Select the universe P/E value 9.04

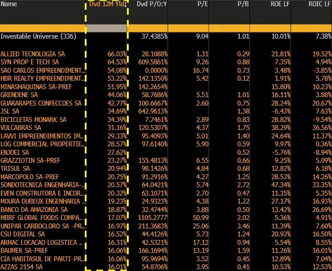pyautogui.click(x=202, y=36)
